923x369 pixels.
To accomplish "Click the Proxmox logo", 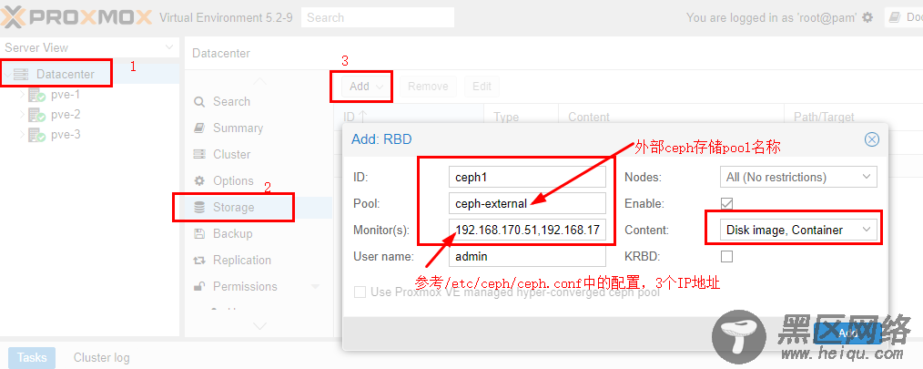I will click(x=76, y=17).
